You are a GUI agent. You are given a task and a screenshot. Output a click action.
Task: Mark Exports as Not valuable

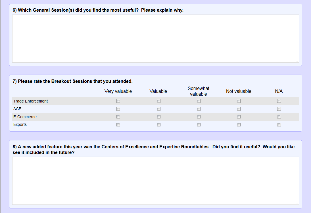239,125
